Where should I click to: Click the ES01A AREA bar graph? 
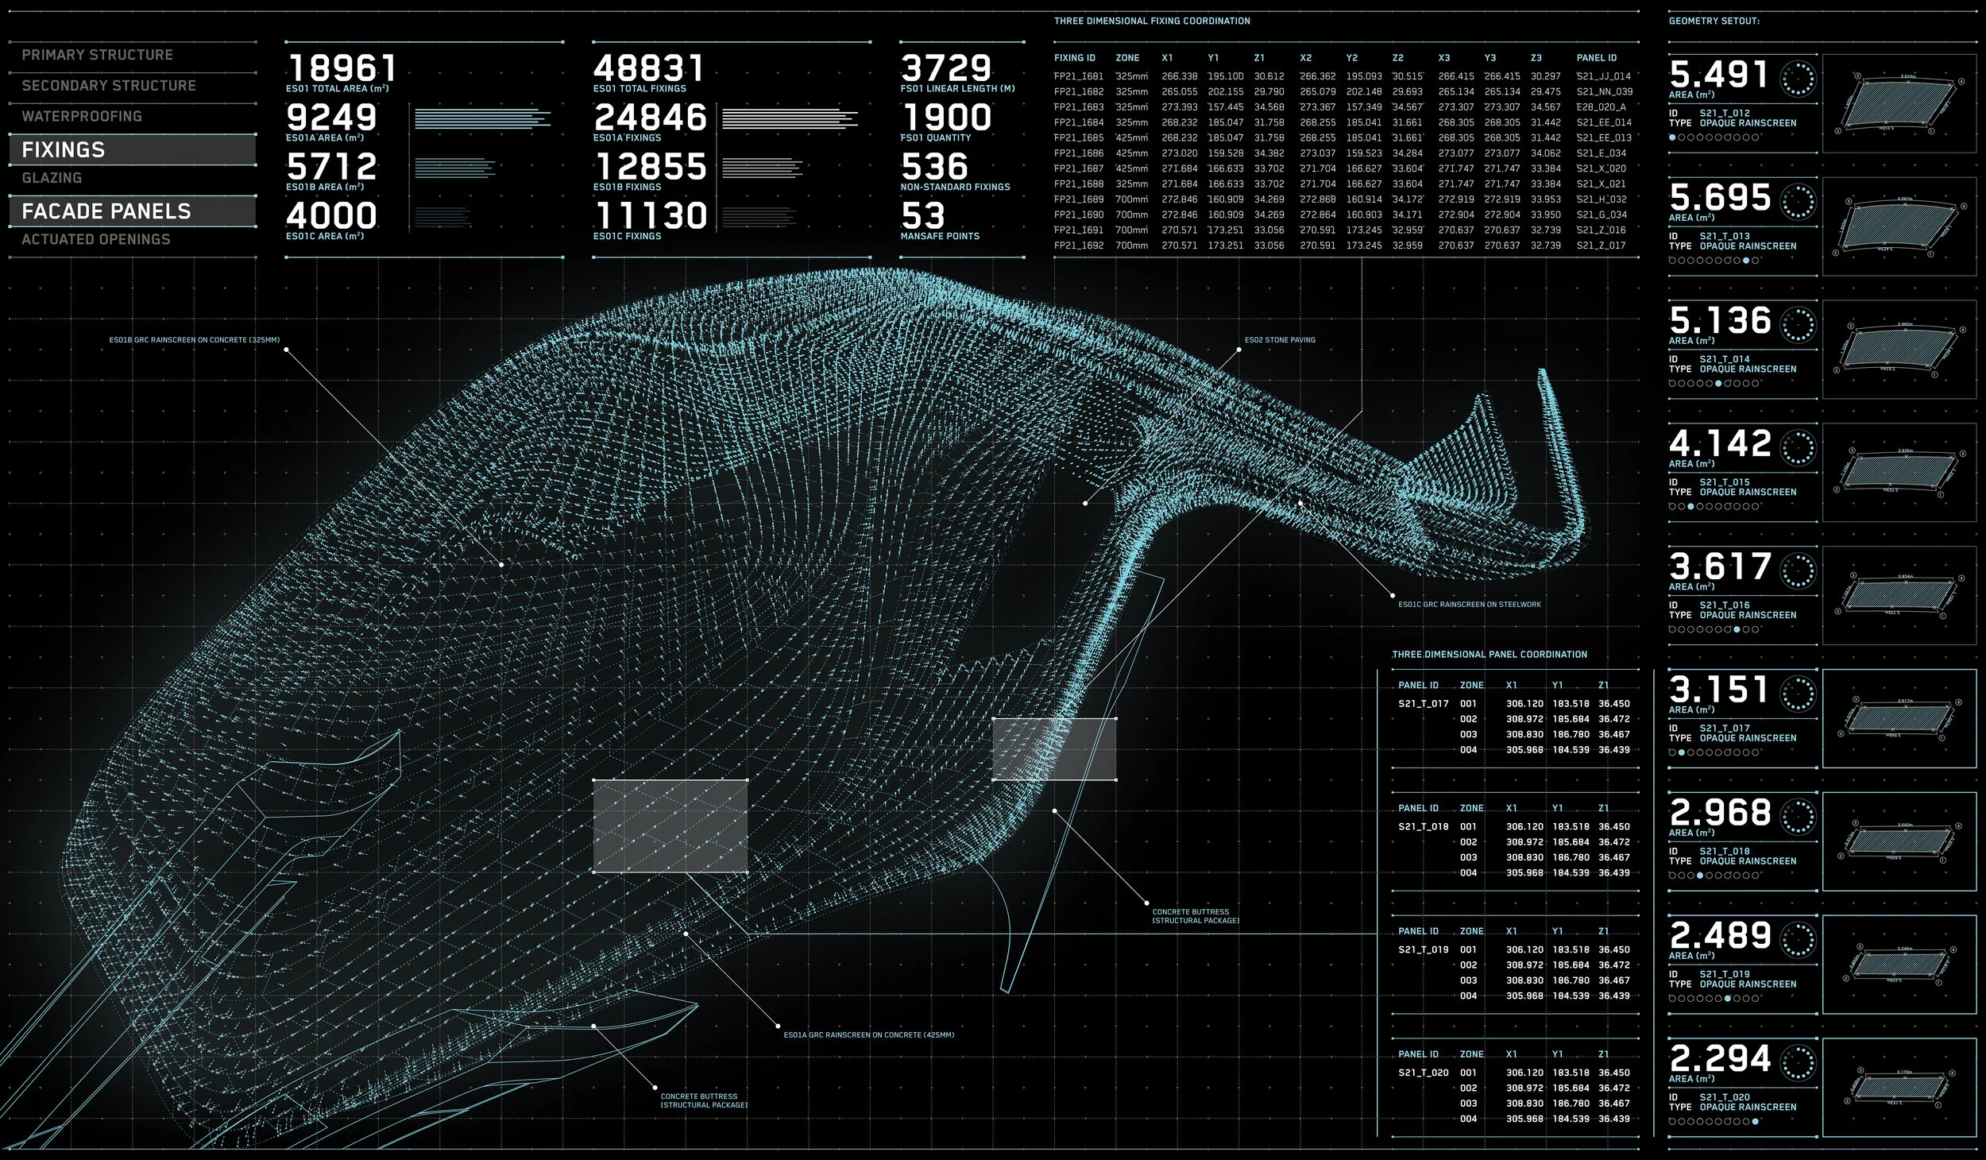[482, 118]
